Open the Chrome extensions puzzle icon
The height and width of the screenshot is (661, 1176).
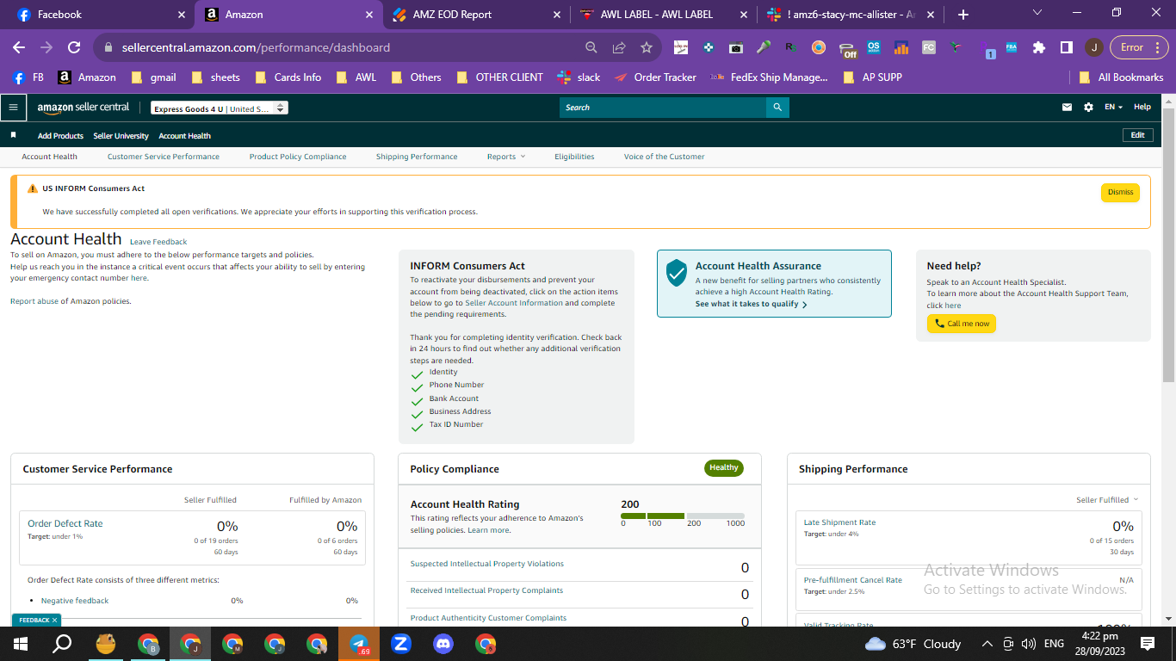1039,47
